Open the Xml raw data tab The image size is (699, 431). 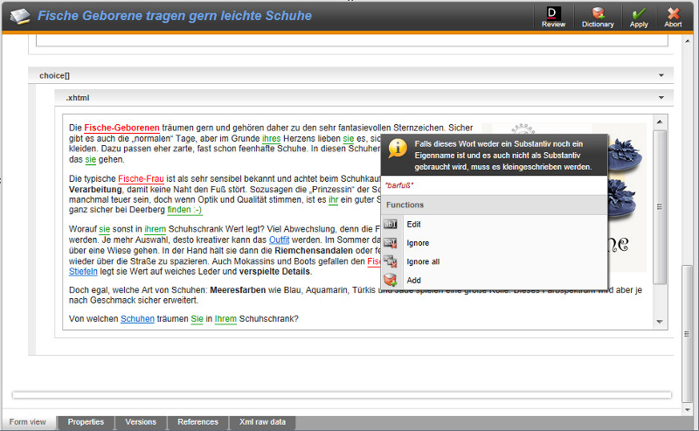pos(262,422)
